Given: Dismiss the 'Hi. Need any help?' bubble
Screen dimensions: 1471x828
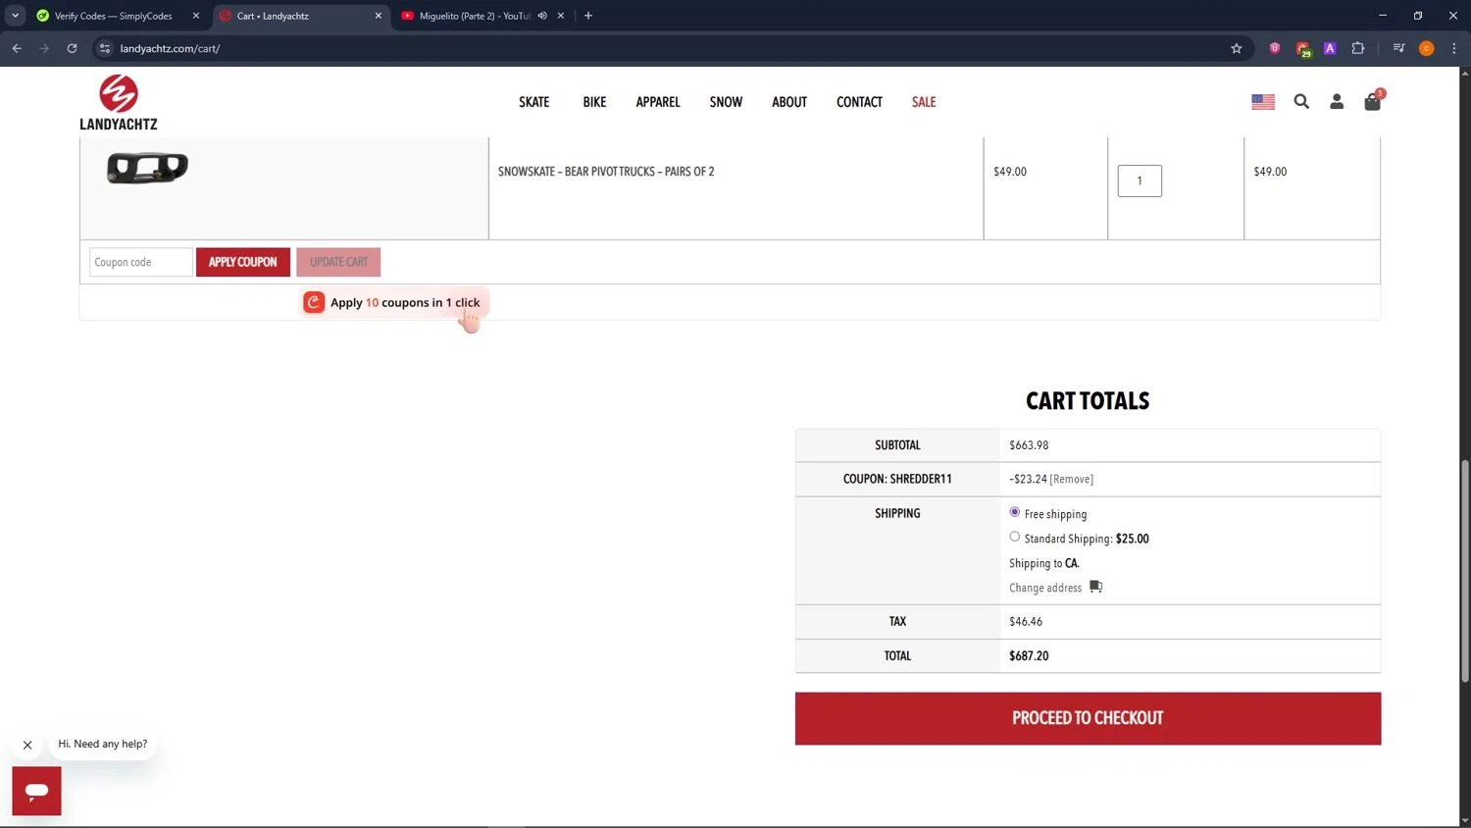Looking at the screenshot, I should [27, 745].
